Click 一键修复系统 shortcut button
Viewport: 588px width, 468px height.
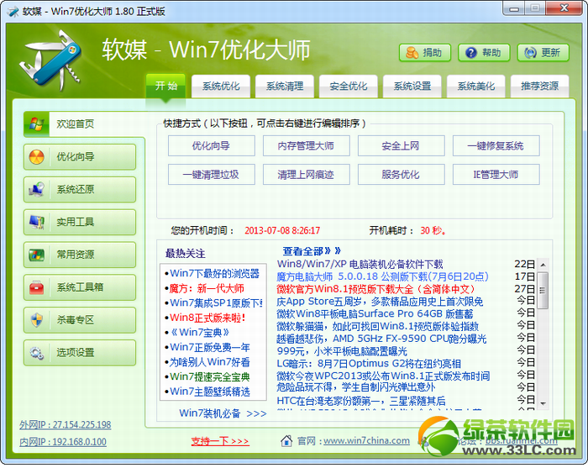pos(496,146)
